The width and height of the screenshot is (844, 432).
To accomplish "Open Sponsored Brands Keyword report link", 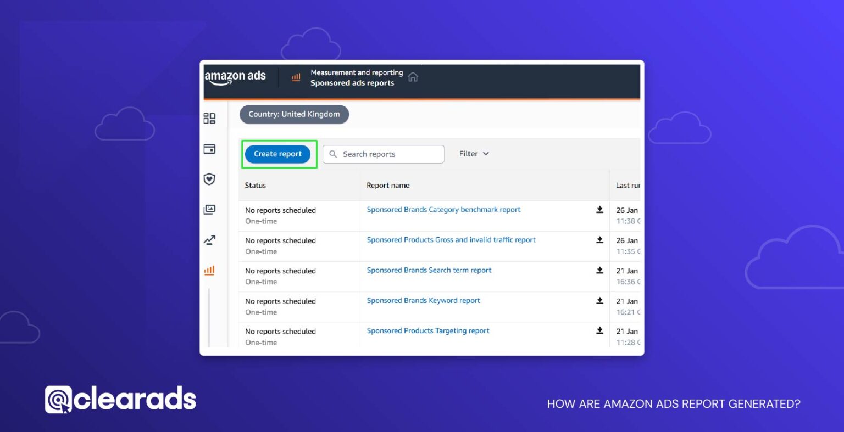I will 424,300.
